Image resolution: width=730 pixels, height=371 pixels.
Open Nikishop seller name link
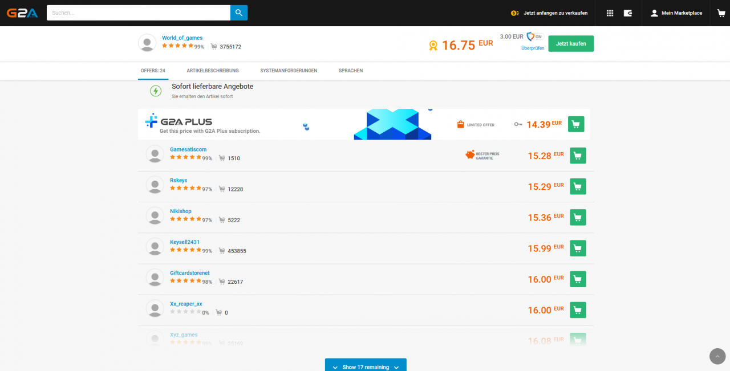point(181,211)
